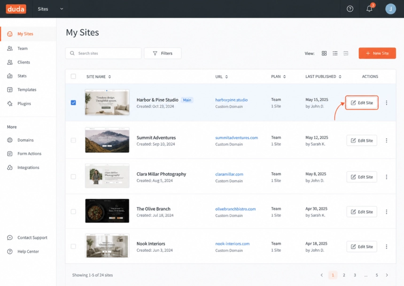Check the Summit Adventures checkbox
Screen dimensions: 404x286
[73, 140]
